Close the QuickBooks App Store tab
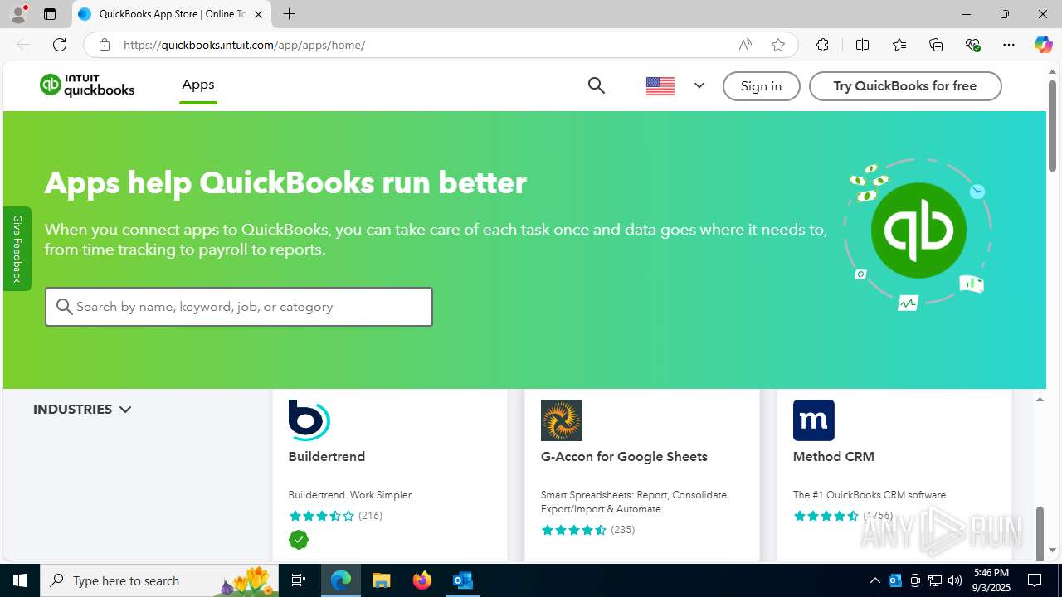Screen dimensions: 1062x597 258,14
